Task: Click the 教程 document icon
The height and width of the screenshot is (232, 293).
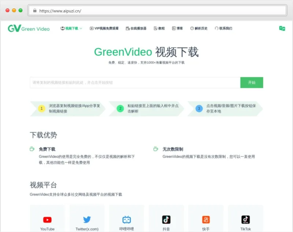Action: 155,29
